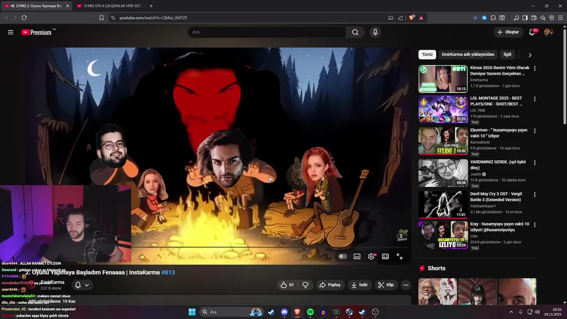This screenshot has width=567, height=319.
Task: Select the Tümü filter chip
Action: tap(427, 54)
